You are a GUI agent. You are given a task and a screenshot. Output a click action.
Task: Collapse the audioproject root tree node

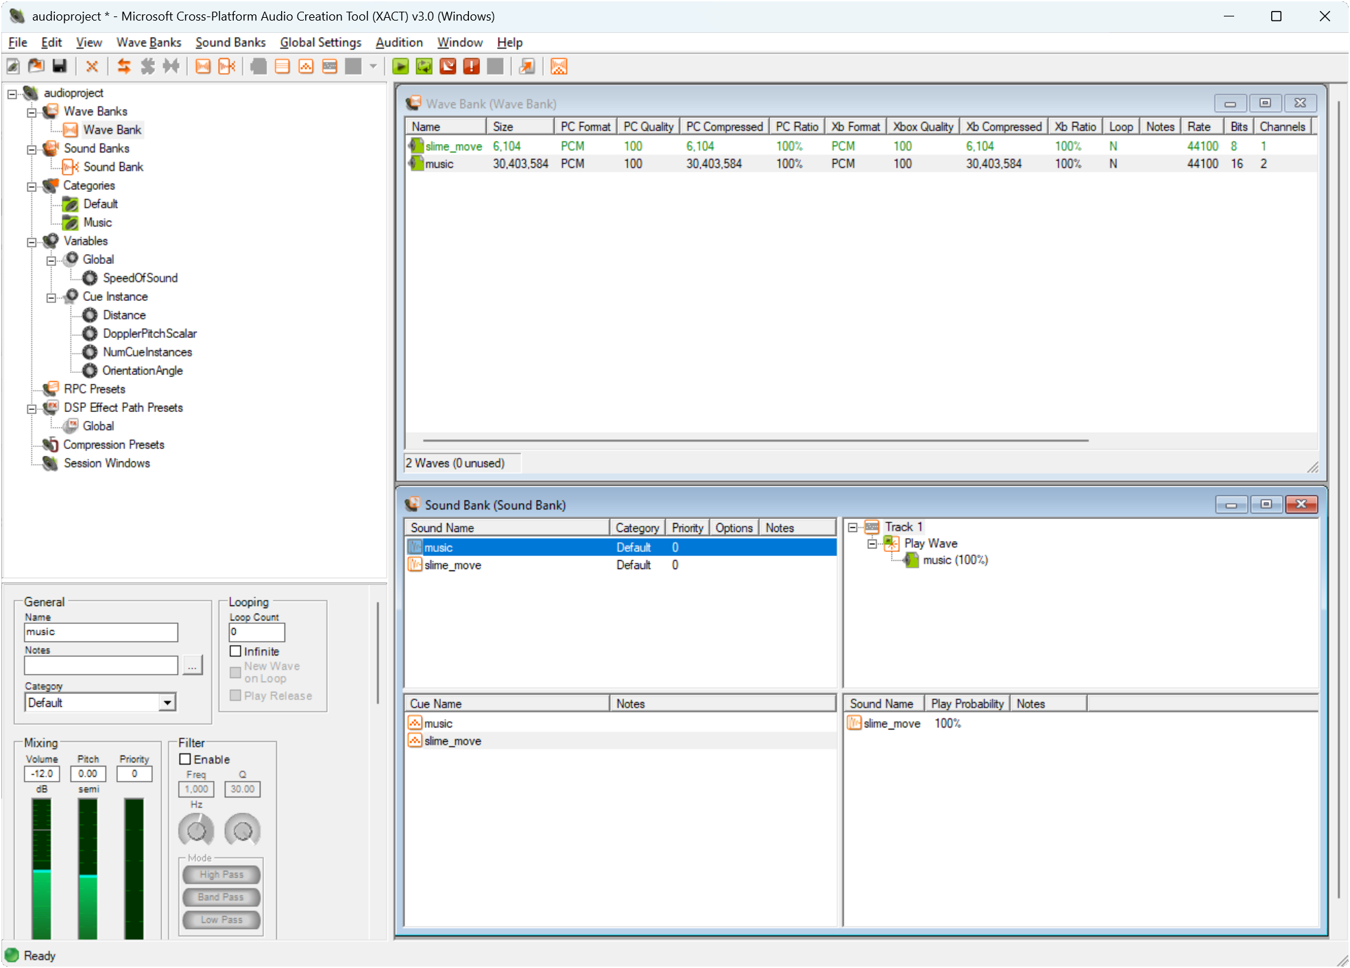(x=12, y=94)
